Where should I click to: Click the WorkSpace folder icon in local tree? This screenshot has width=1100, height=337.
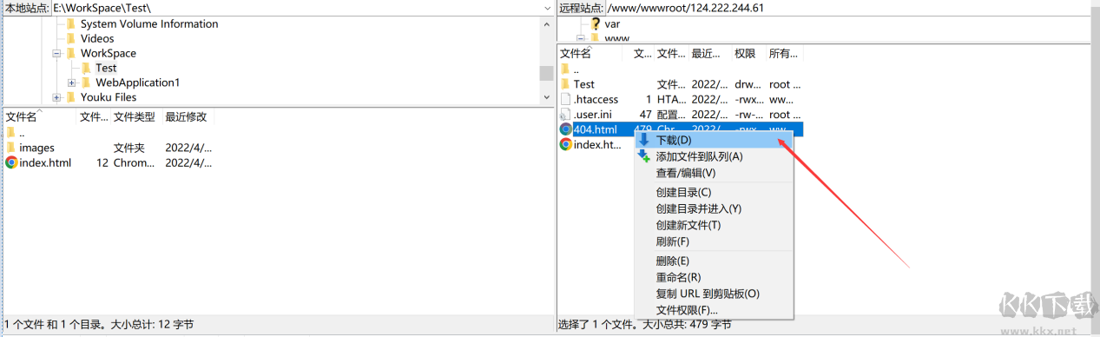[72, 53]
